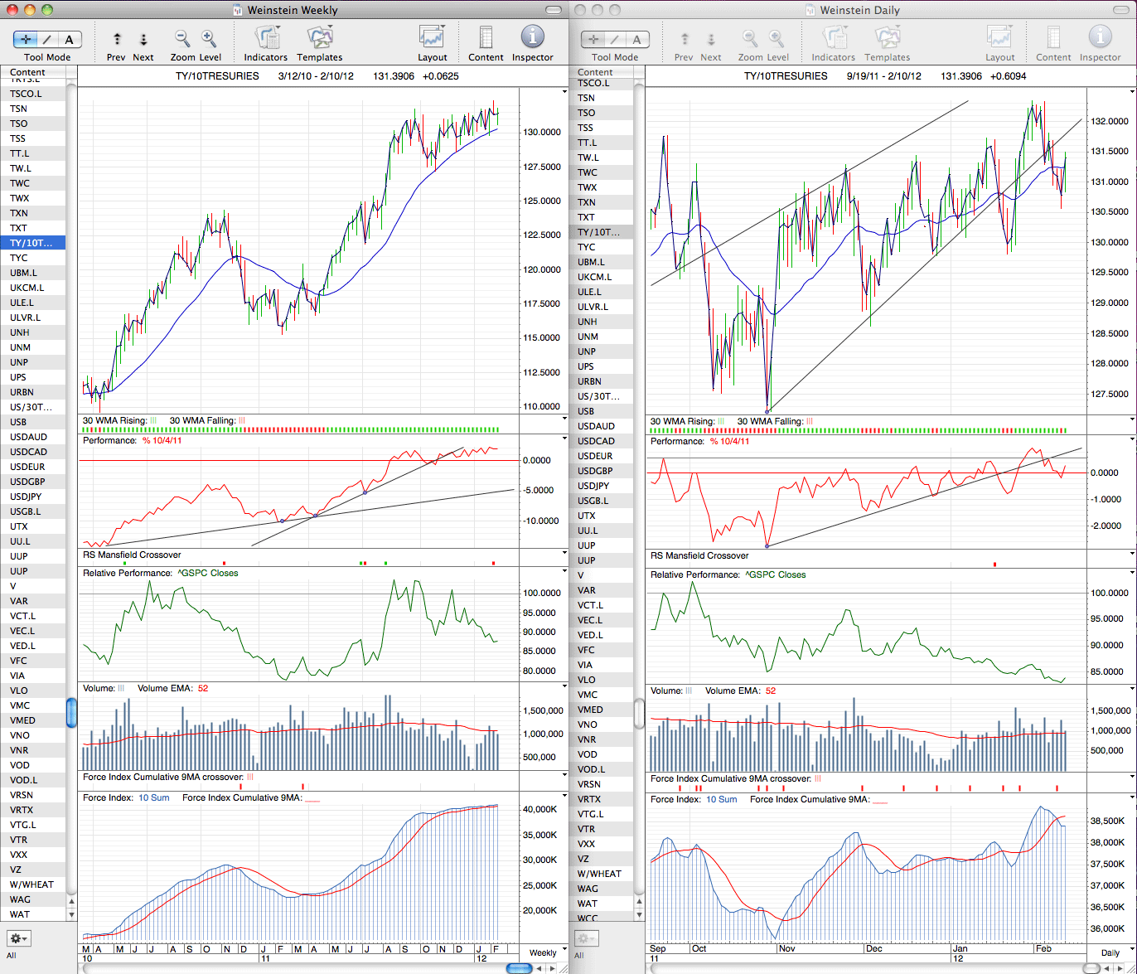Click Volume EMA 52 label in Daily chart
This screenshot has height=974, width=1137.
click(740, 691)
